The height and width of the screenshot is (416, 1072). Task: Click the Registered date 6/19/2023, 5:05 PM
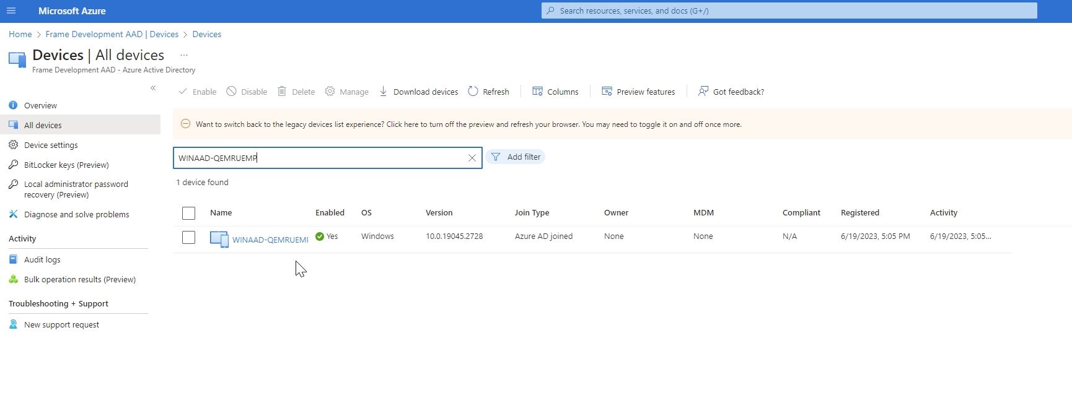coord(876,236)
